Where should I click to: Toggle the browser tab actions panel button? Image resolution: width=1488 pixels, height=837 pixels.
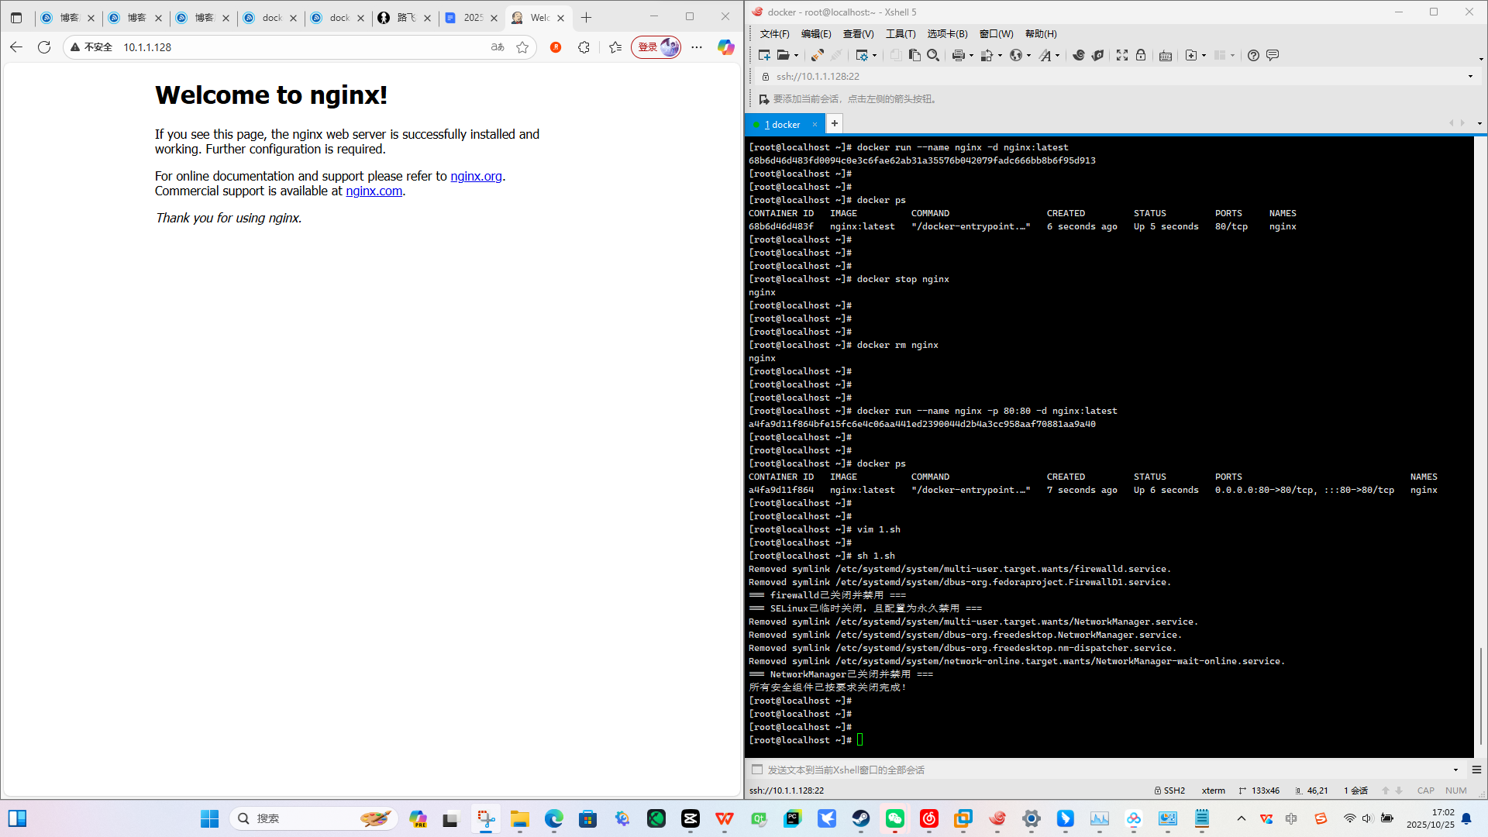click(x=16, y=17)
